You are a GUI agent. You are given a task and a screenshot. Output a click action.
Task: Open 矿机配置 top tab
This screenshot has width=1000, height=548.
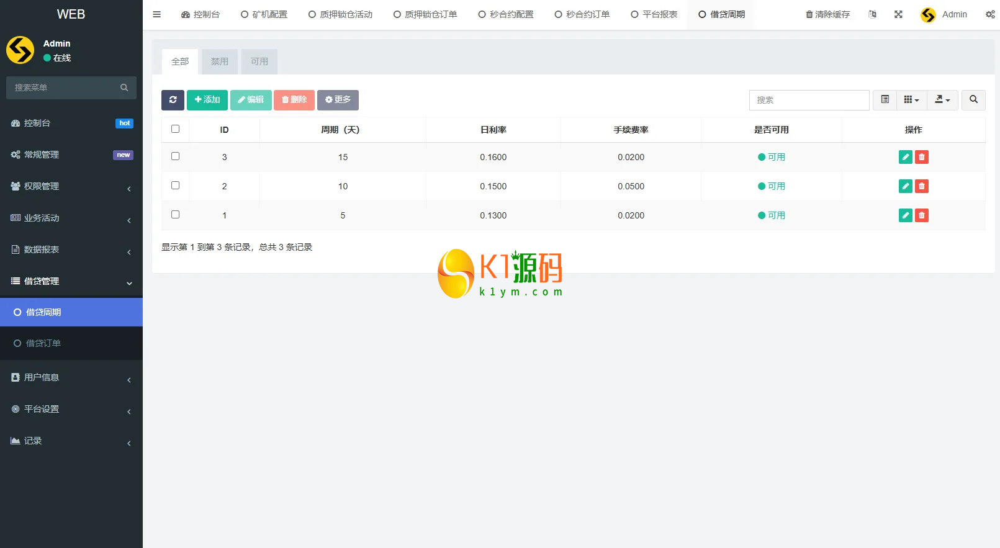click(264, 14)
